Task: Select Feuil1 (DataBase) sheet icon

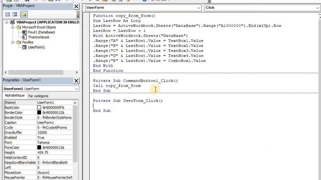Action: 25,32
